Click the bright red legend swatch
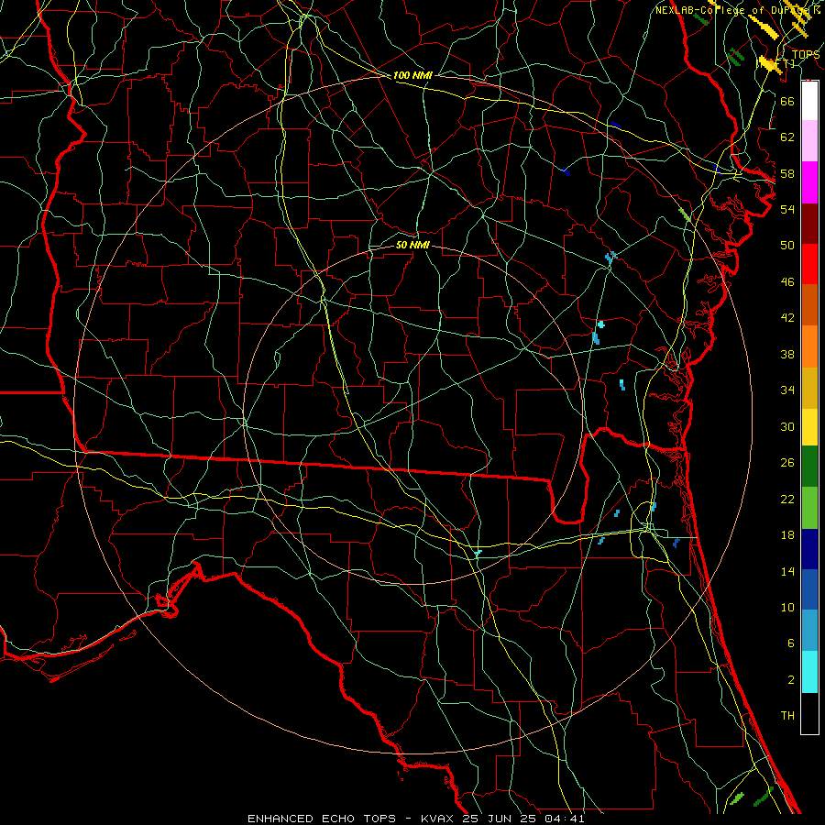 809,264
